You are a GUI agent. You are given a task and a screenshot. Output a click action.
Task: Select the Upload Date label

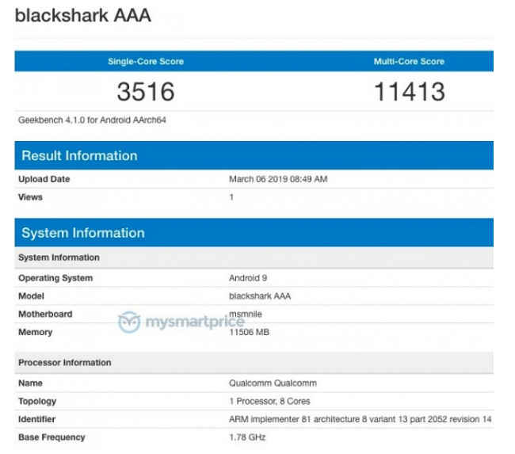click(44, 179)
